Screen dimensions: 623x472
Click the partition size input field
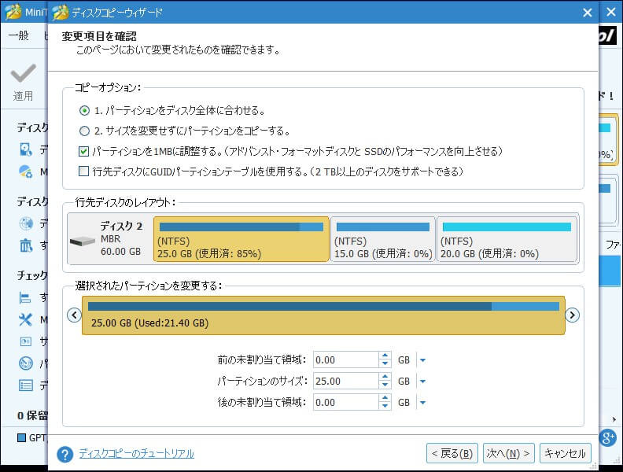(x=345, y=381)
